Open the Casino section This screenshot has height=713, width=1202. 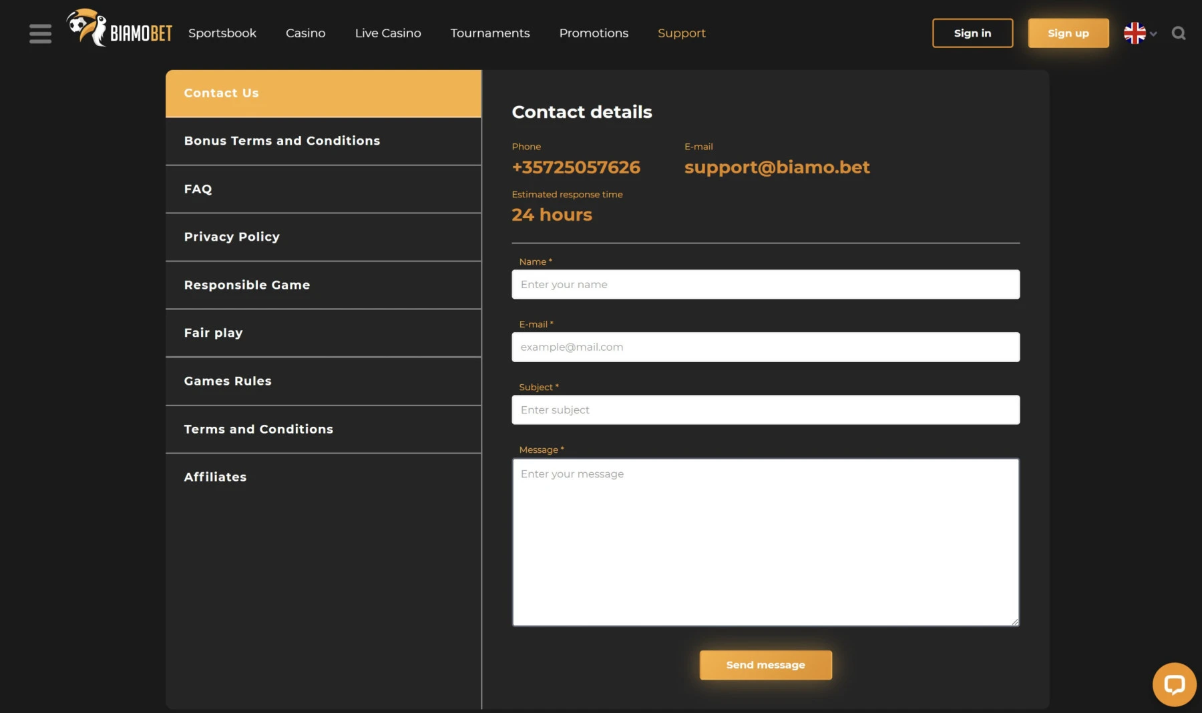coord(306,33)
